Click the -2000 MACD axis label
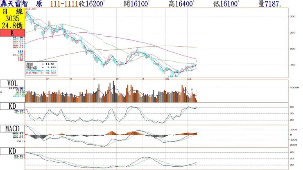The width and height of the screenshot is (303, 170). tap(294, 145)
